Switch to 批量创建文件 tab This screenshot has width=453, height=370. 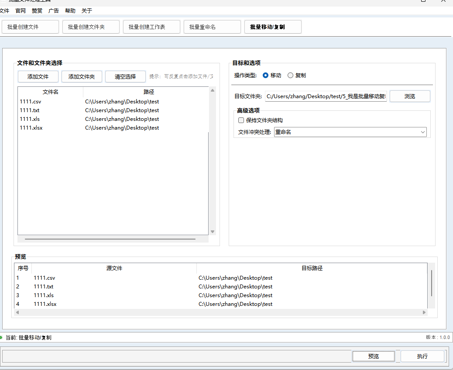tap(30, 27)
